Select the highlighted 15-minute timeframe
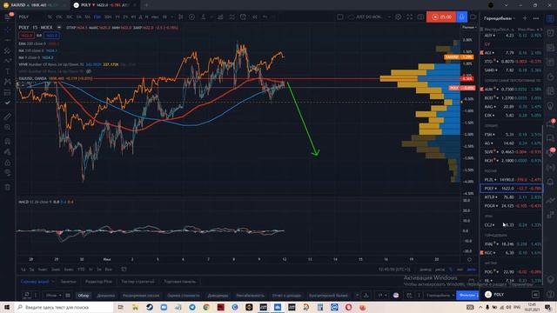This screenshot has height=313, width=557. (x=97, y=17)
